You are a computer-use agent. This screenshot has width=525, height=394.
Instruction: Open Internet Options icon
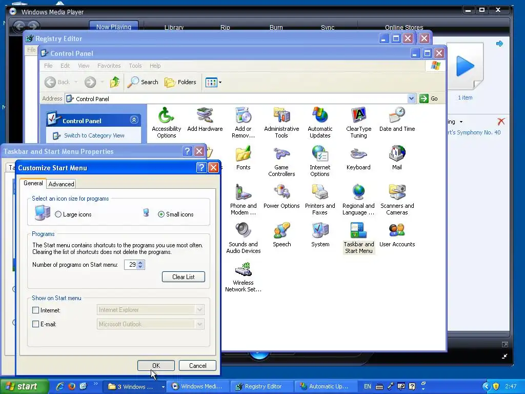(320, 161)
